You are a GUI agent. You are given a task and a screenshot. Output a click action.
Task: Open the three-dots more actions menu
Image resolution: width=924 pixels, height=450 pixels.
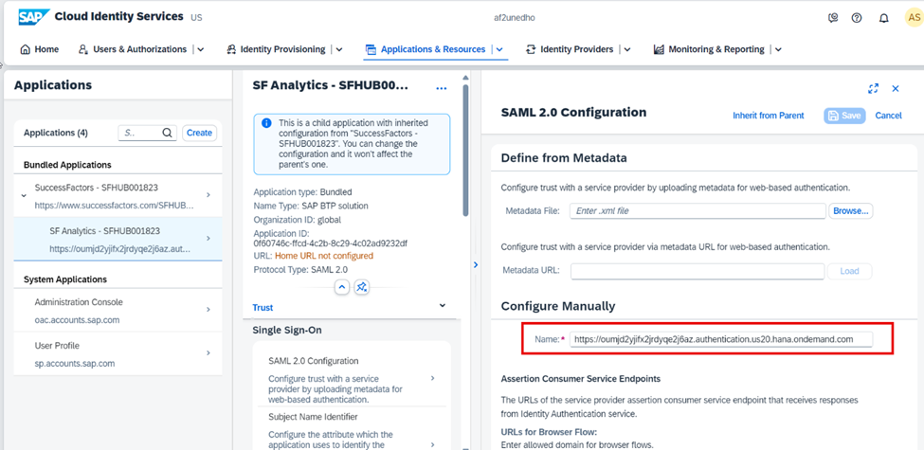pyautogui.click(x=442, y=88)
